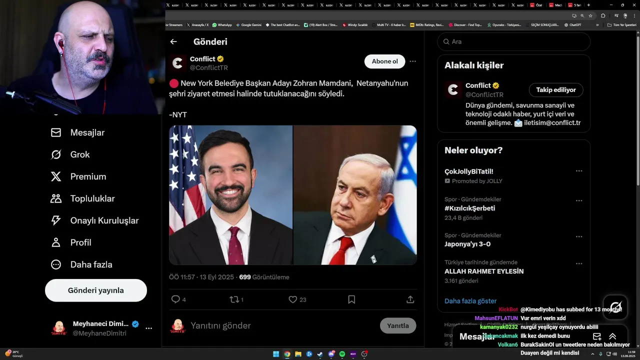
Task: Open three-dot options on Conflict post
Action: (412, 61)
